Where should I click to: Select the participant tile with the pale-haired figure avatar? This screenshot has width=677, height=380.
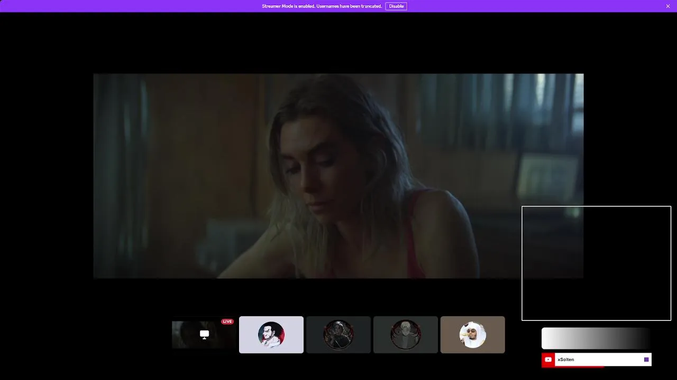tap(406, 335)
